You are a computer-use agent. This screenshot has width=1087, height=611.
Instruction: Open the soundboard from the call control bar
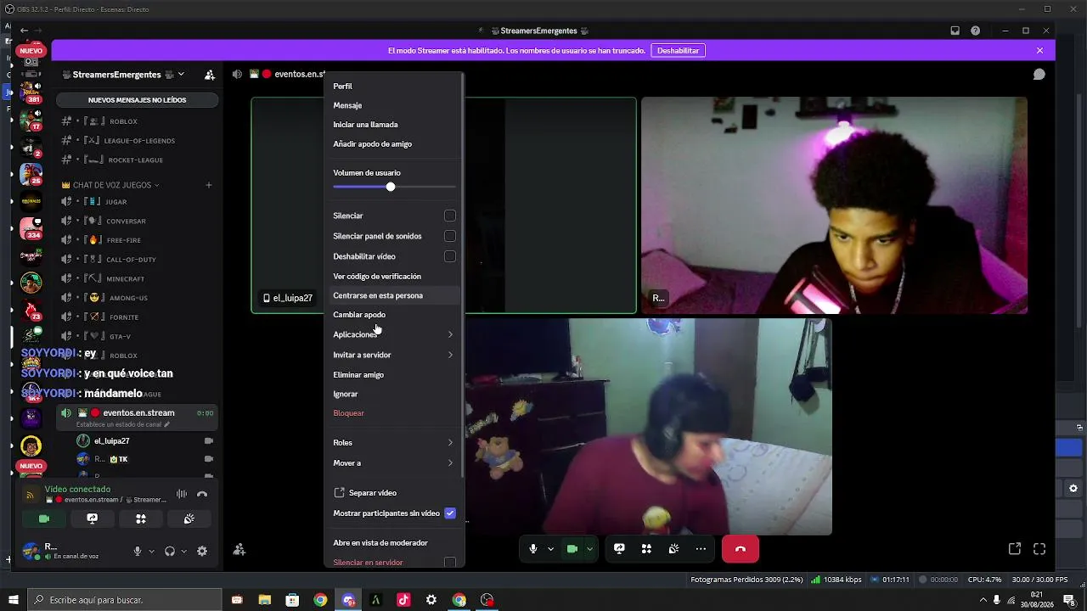pos(673,549)
